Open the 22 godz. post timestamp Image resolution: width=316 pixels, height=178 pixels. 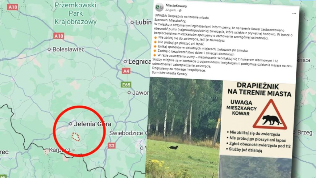click(171, 10)
